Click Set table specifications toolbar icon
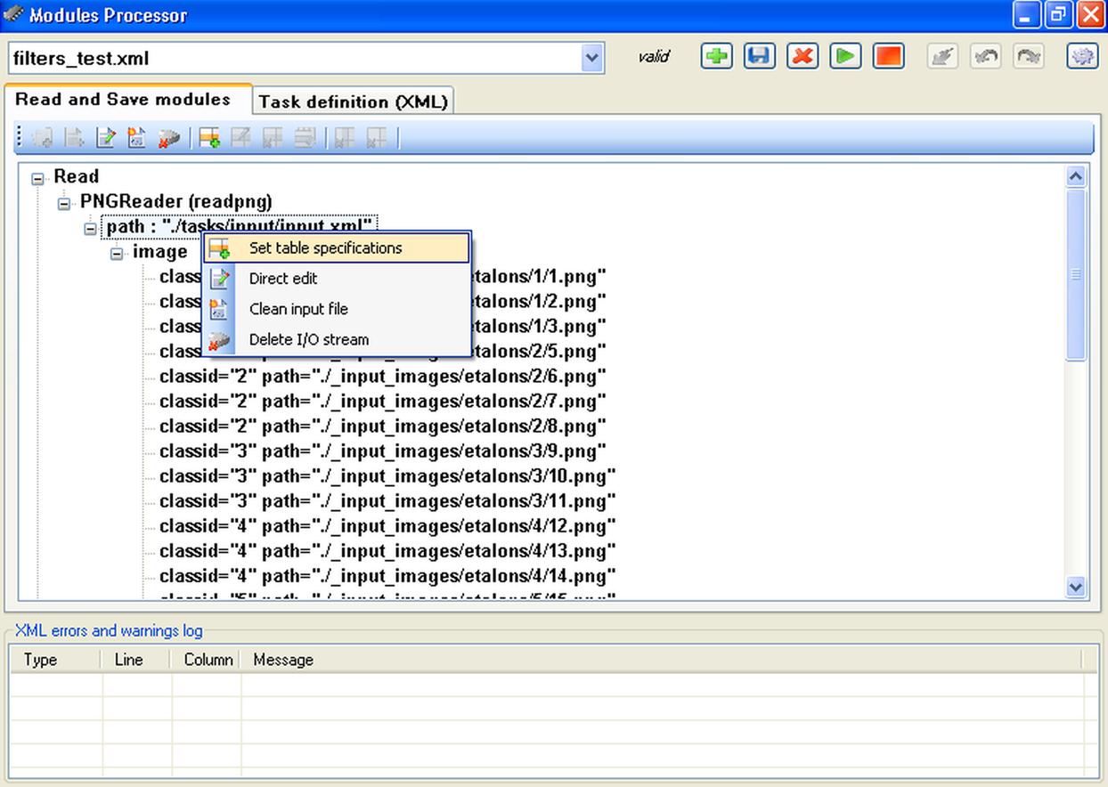This screenshot has height=787, width=1108. click(210, 138)
